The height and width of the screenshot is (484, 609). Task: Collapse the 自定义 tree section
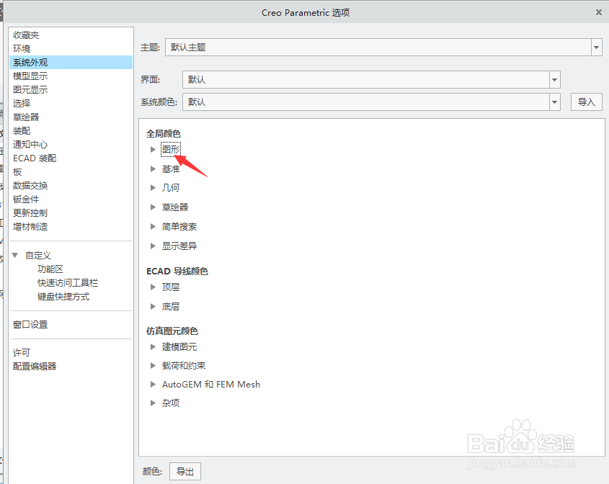[15, 256]
